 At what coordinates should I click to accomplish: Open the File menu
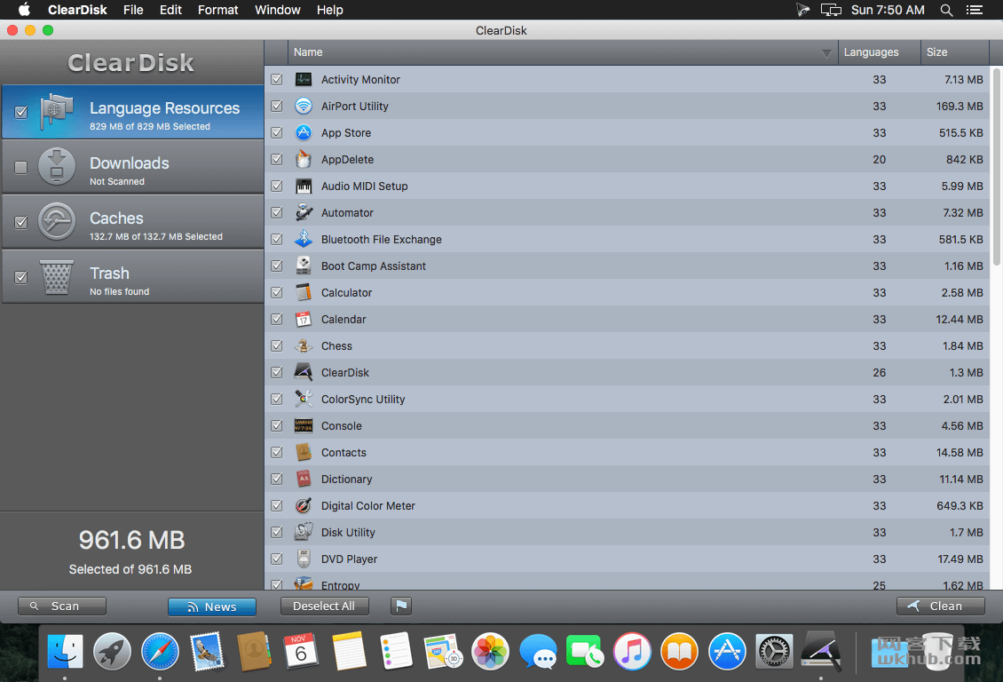tap(133, 10)
